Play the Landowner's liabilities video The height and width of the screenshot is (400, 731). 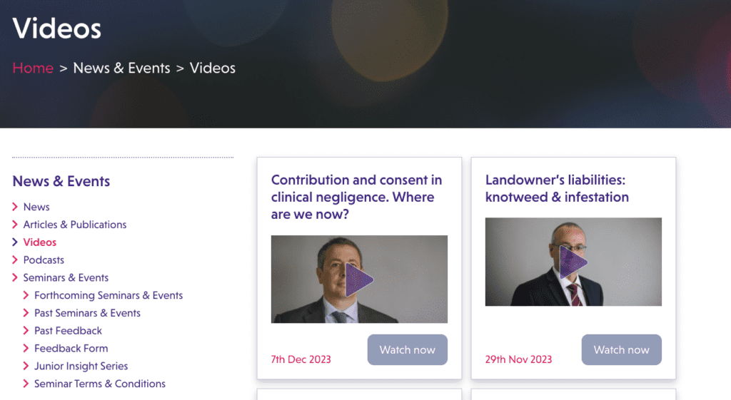coord(573,262)
